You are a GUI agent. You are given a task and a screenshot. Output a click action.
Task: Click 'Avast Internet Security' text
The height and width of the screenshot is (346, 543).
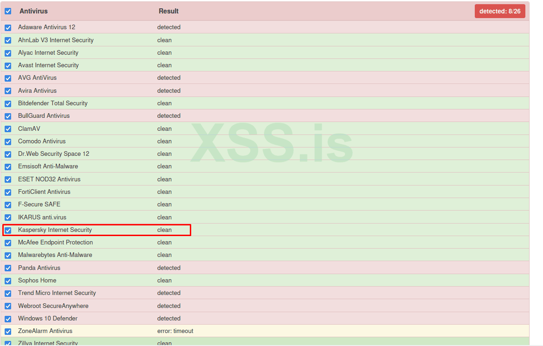(48, 65)
